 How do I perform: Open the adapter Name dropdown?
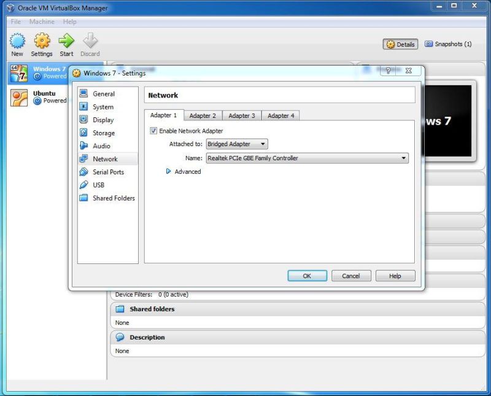[x=403, y=158]
